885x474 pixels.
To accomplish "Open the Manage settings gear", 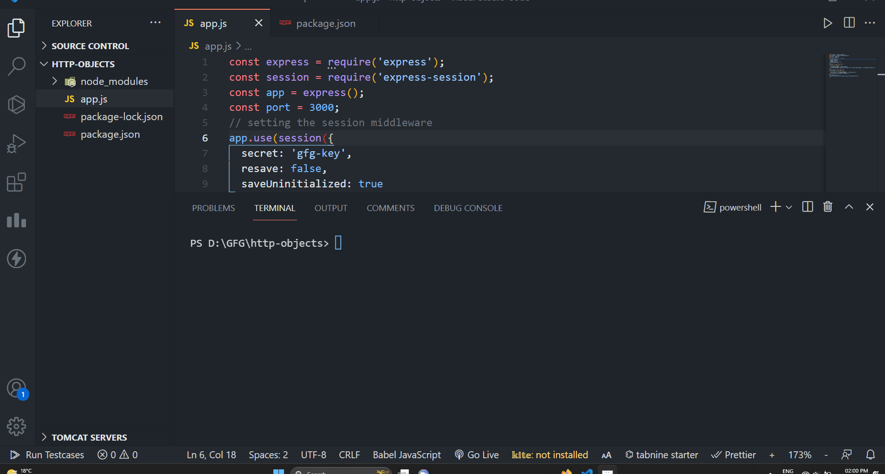I will [17, 426].
